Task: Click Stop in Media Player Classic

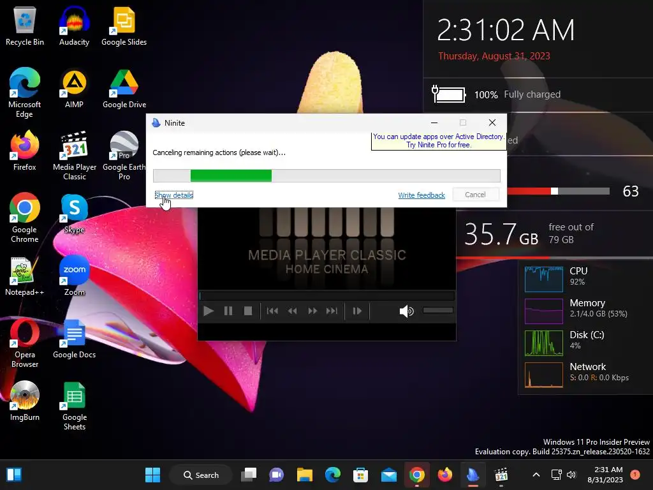Action: [x=248, y=311]
